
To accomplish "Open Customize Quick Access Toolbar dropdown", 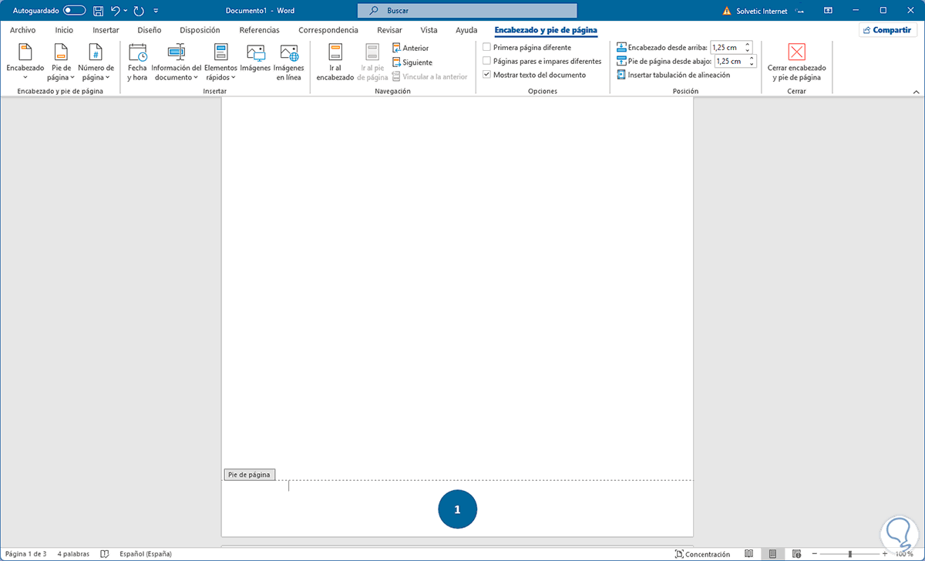I will (156, 11).
